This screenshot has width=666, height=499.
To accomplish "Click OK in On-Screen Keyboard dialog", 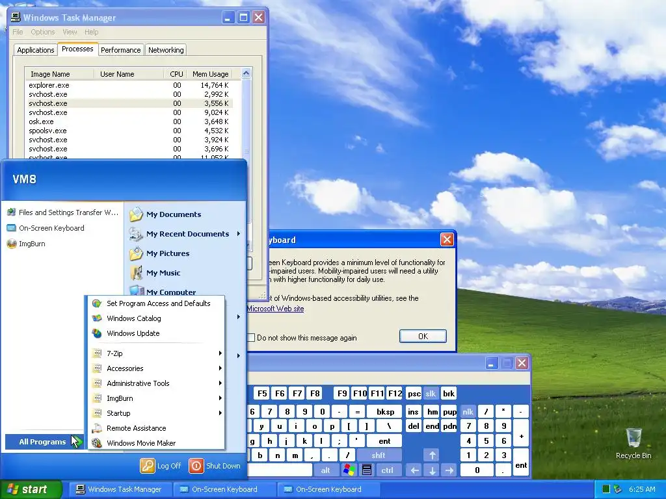I will tap(423, 336).
